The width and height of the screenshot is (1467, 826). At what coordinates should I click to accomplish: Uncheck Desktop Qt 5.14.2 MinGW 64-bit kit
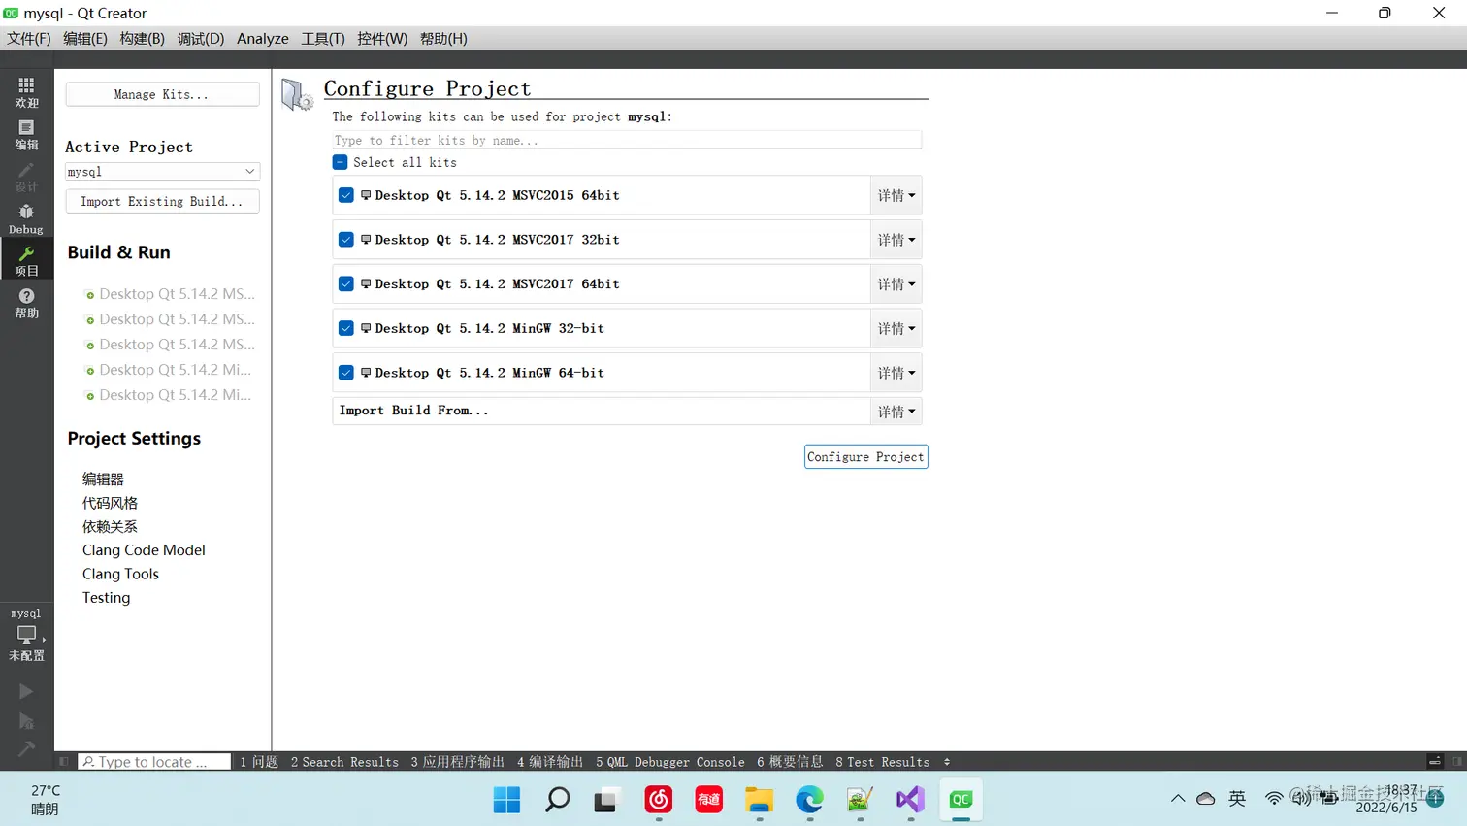tap(346, 373)
